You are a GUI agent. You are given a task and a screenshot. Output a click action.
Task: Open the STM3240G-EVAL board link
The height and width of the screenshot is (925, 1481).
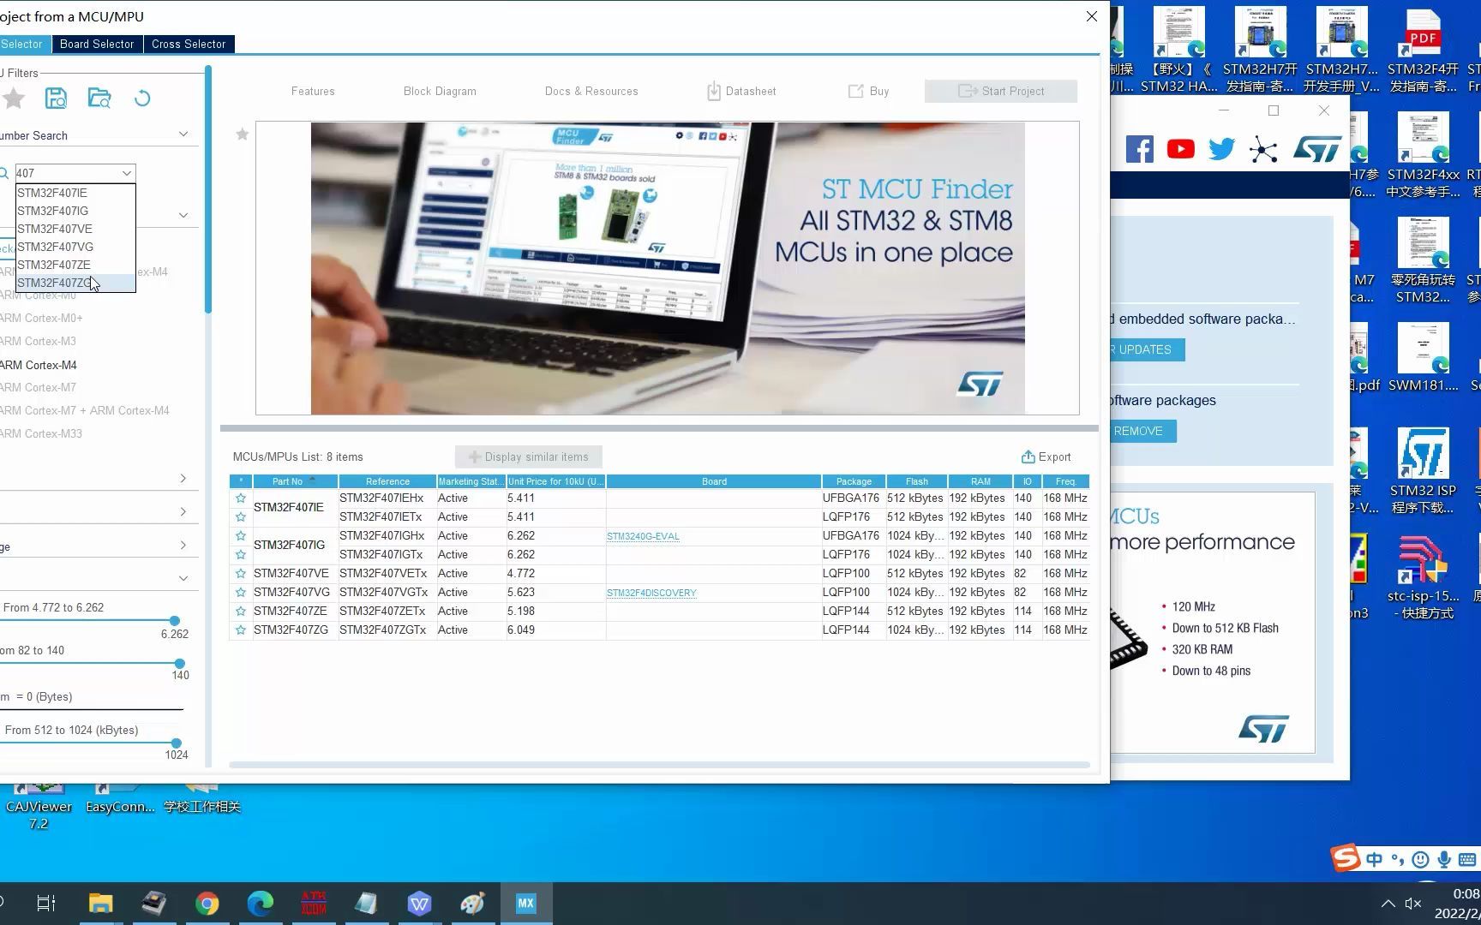pos(643,536)
